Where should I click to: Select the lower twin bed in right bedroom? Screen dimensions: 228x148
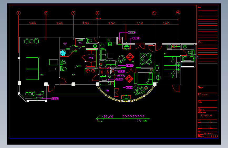172,73
